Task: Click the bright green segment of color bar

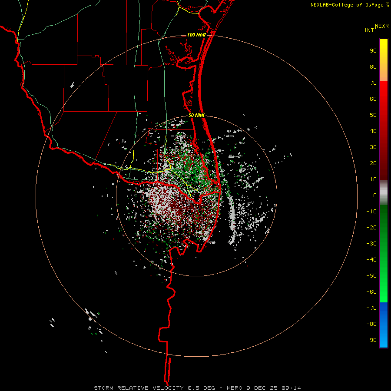Action: (x=384, y=254)
